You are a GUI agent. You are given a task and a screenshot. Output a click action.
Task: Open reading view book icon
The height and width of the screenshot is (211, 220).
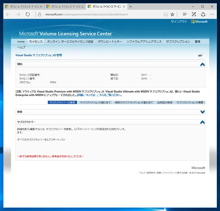(x=166, y=14)
